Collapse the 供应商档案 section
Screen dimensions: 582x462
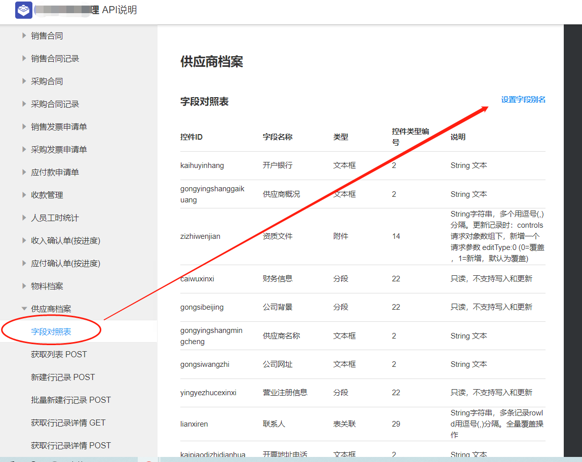(x=24, y=309)
